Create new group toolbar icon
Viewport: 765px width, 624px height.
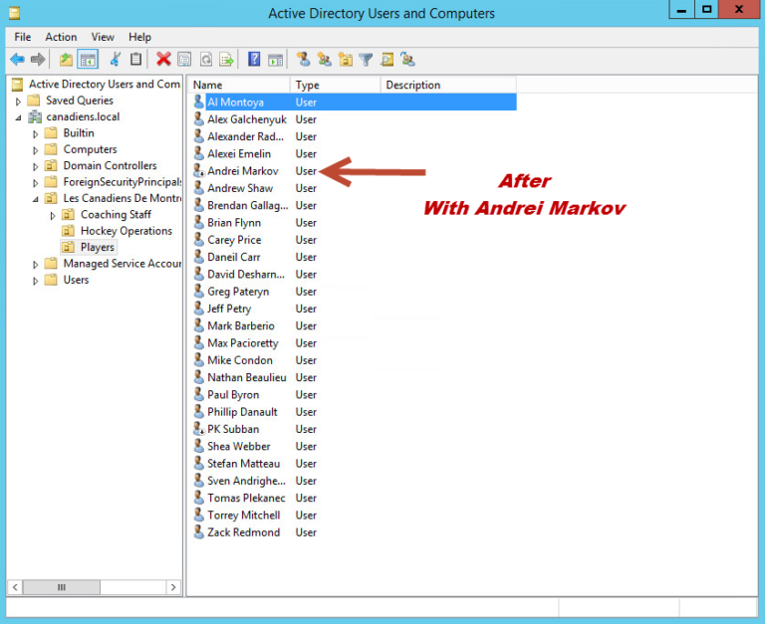click(x=324, y=60)
